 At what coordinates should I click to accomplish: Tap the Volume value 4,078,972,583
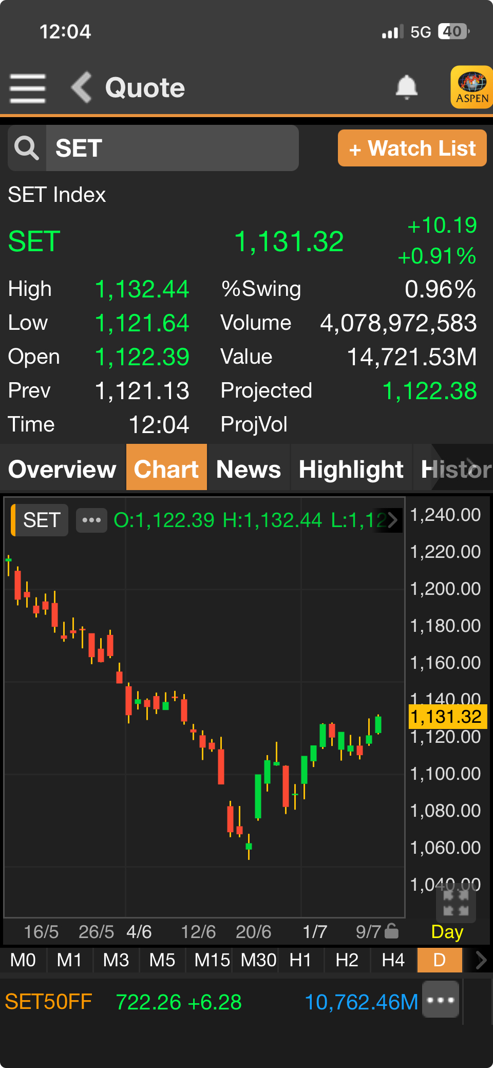(x=399, y=323)
